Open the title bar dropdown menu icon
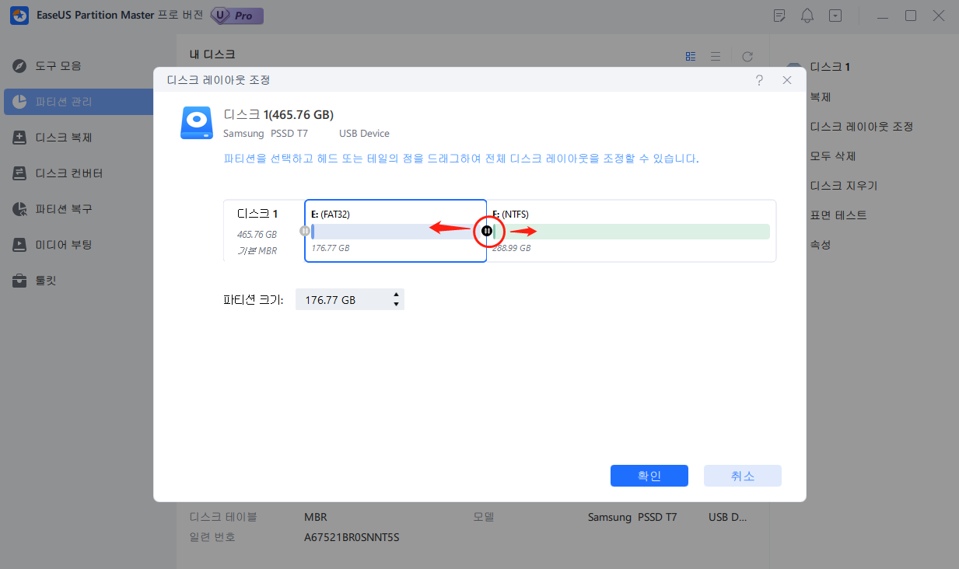The height and width of the screenshot is (569, 959). point(835,16)
